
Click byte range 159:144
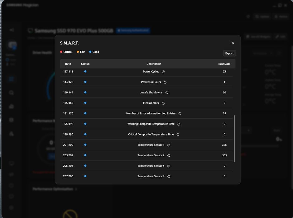tap(68, 92)
